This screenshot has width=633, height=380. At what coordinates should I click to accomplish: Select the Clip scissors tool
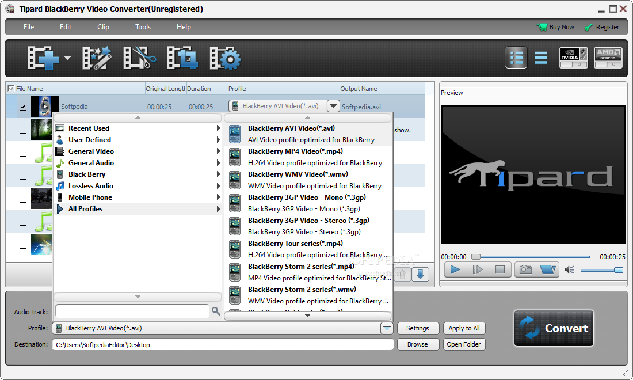click(140, 58)
